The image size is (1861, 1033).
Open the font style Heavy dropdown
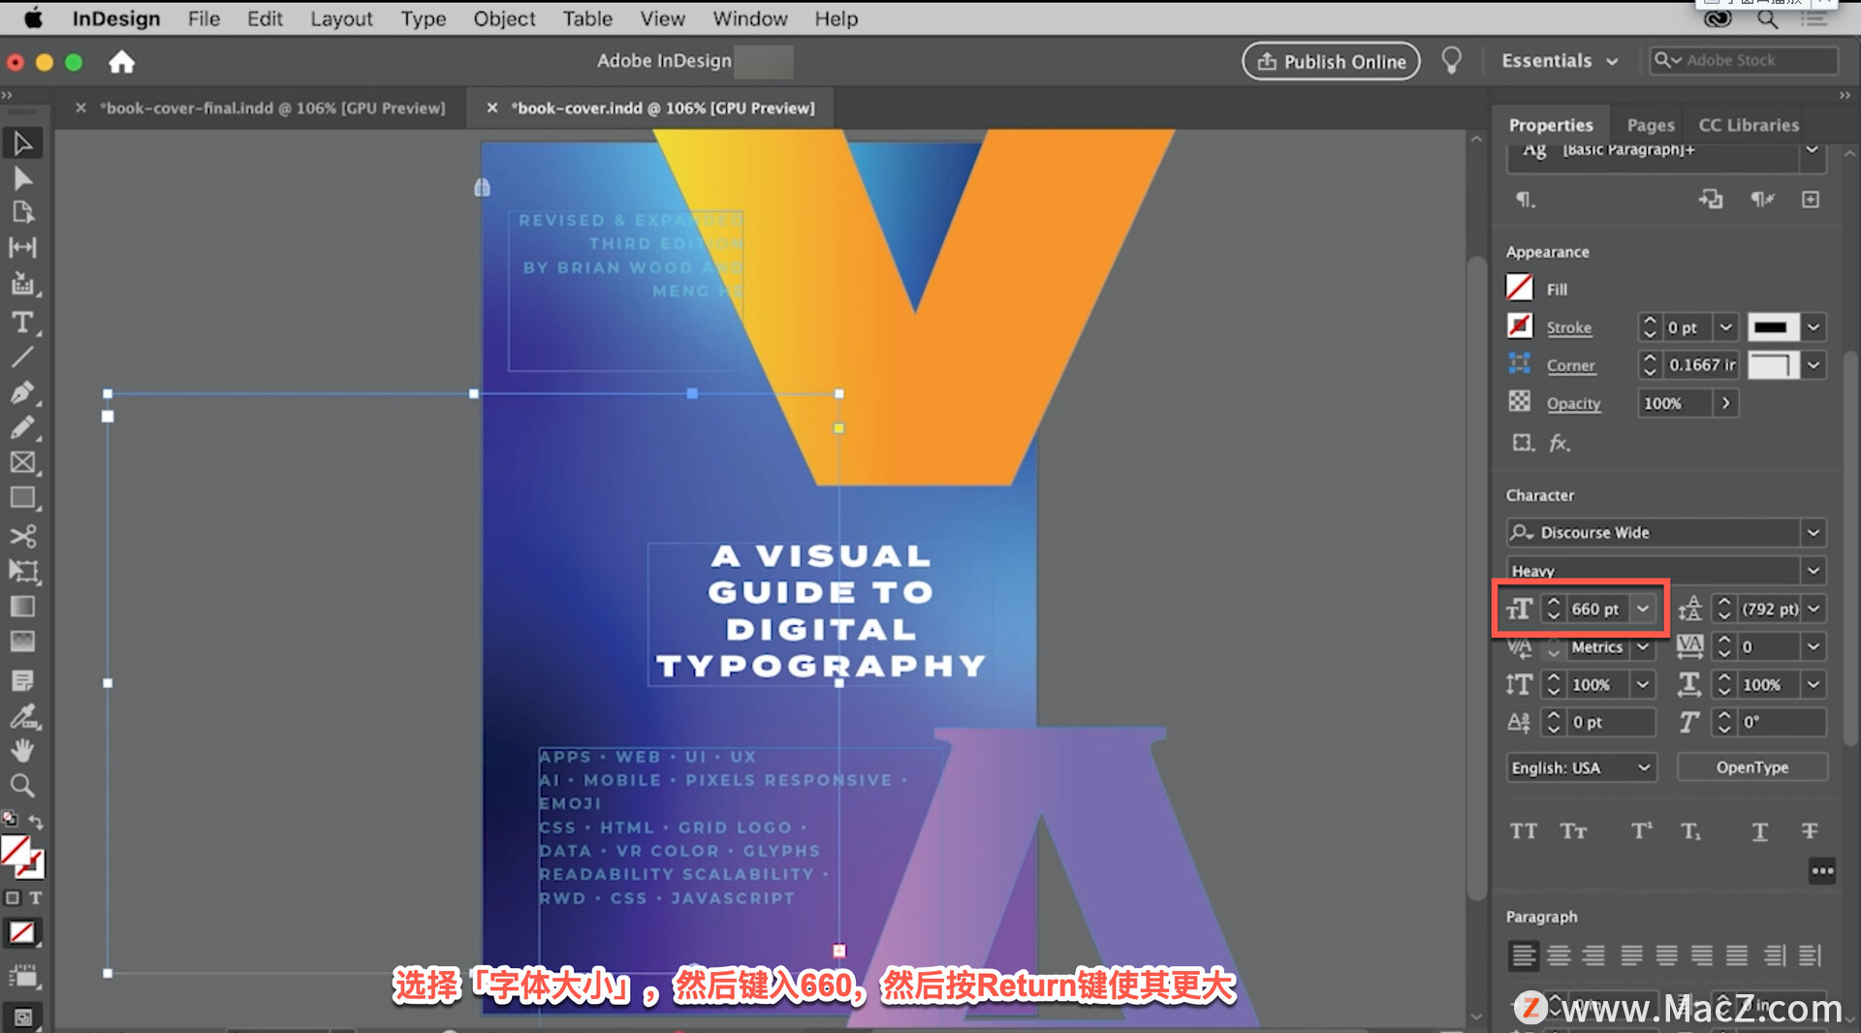click(x=1814, y=571)
